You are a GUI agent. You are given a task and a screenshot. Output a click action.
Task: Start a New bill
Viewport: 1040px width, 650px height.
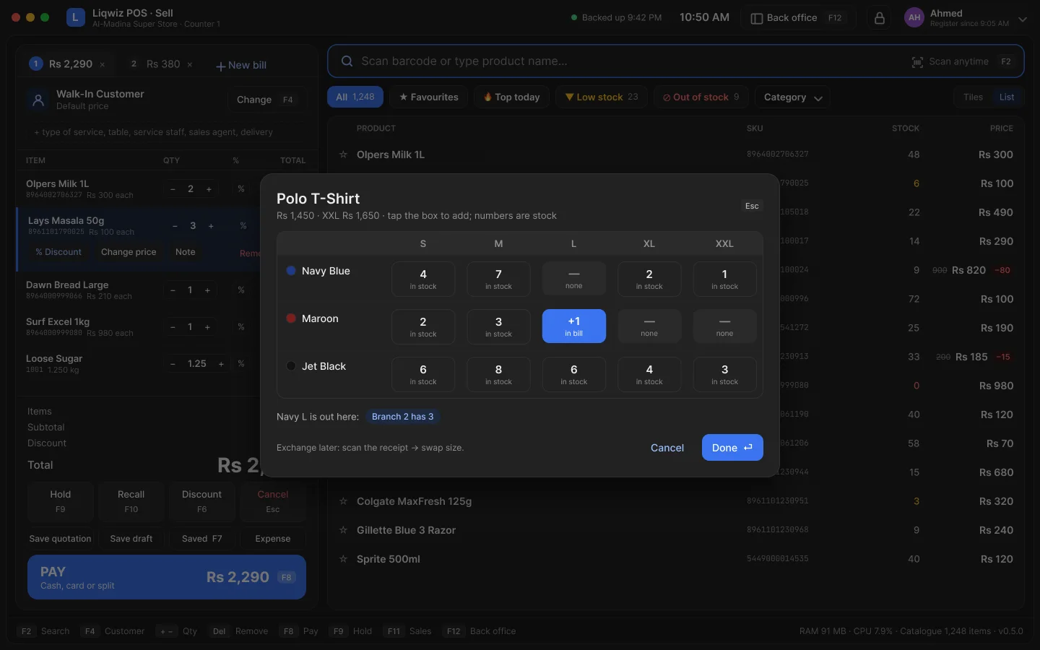[x=241, y=65]
